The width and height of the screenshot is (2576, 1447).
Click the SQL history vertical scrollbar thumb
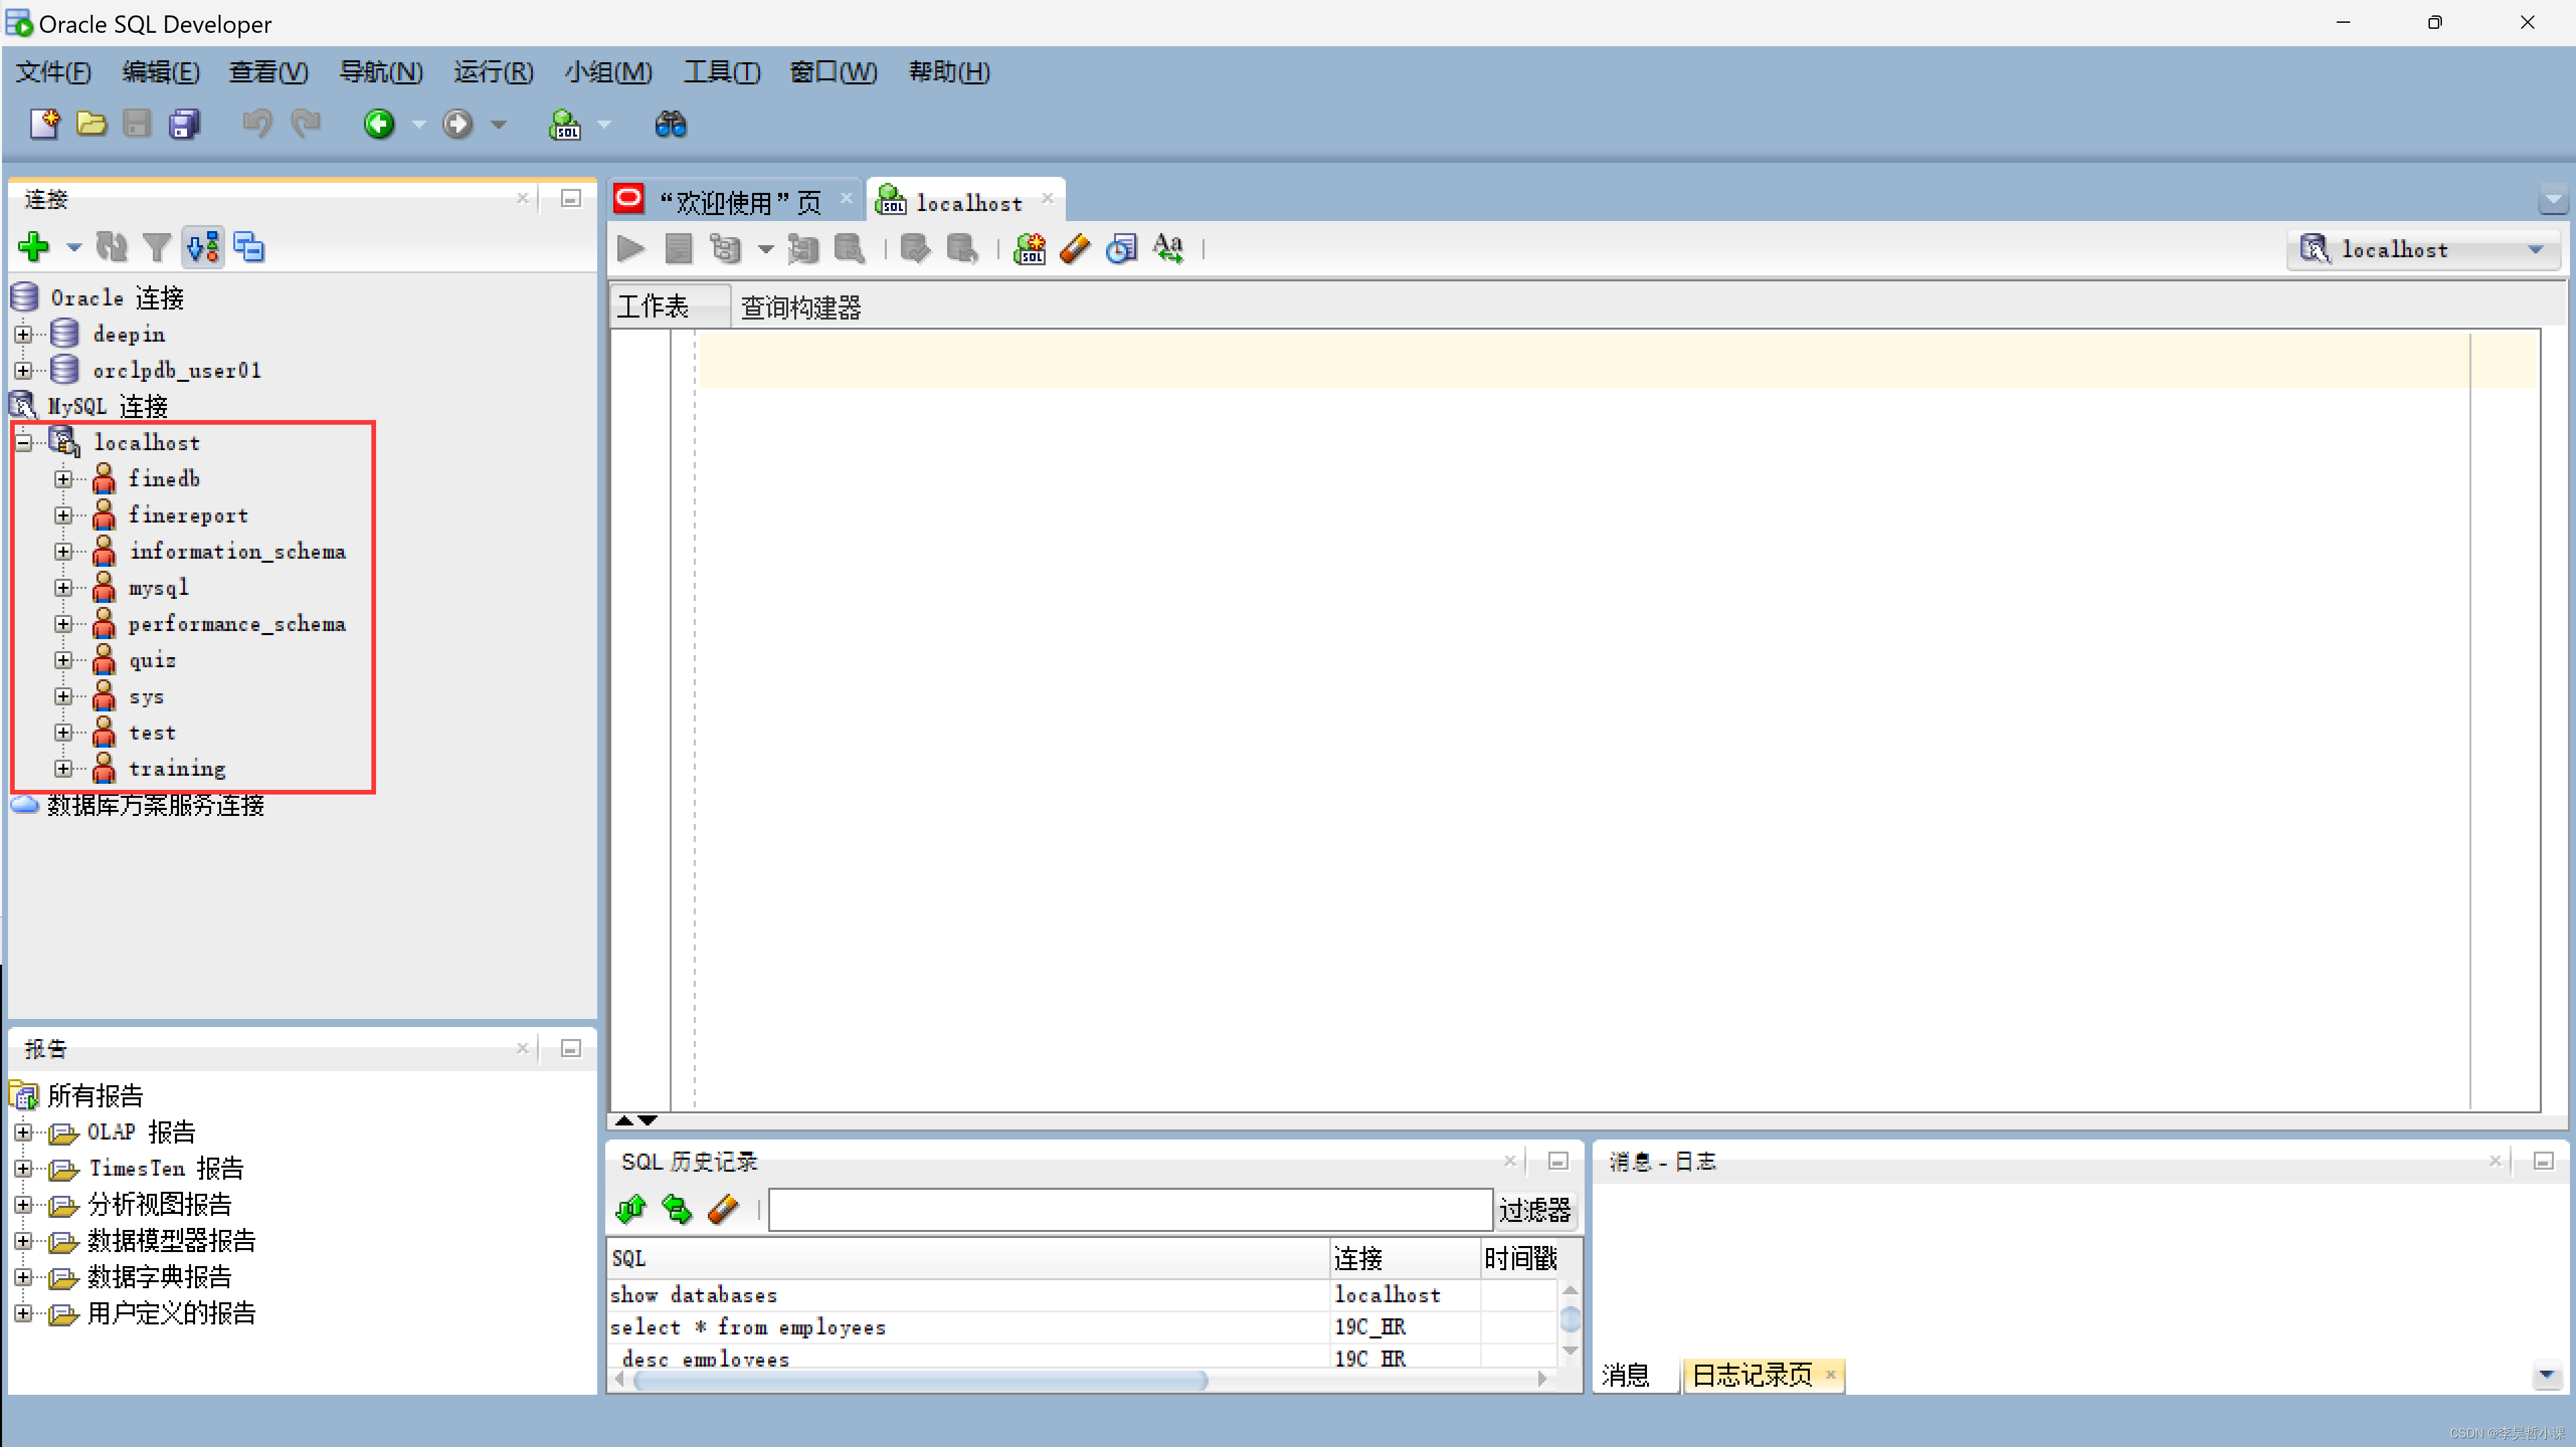click(1570, 1320)
